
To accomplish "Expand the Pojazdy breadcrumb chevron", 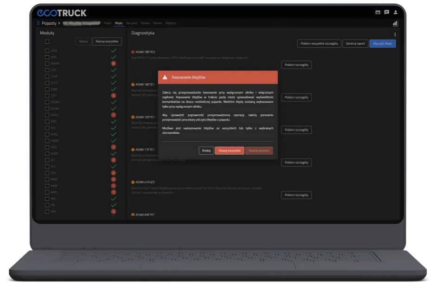I will click(x=58, y=23).
